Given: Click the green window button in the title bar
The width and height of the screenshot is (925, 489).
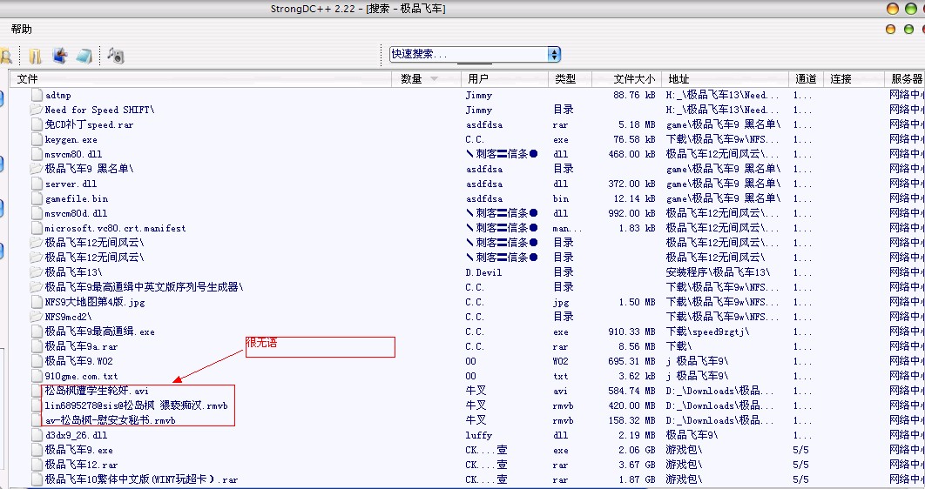Looking at the screenshot, I should 911,9.
